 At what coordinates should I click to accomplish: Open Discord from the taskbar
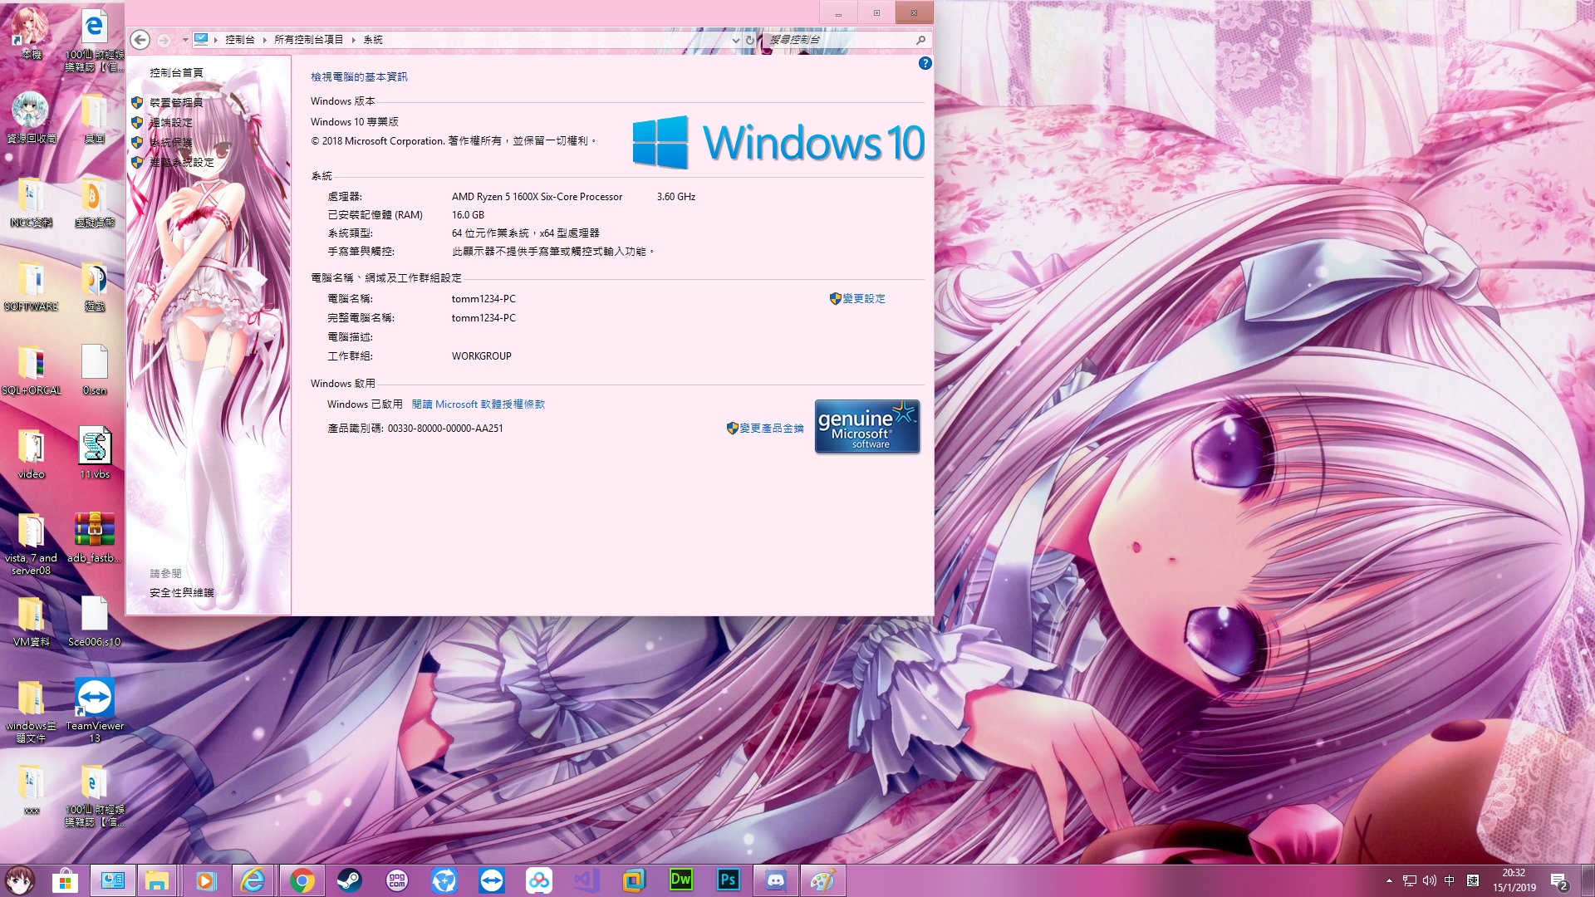tap(775, 880)
